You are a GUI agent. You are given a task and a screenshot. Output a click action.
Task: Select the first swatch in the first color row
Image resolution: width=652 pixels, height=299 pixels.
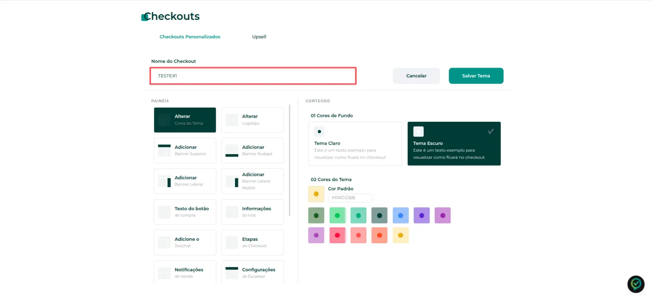(316, 215)
